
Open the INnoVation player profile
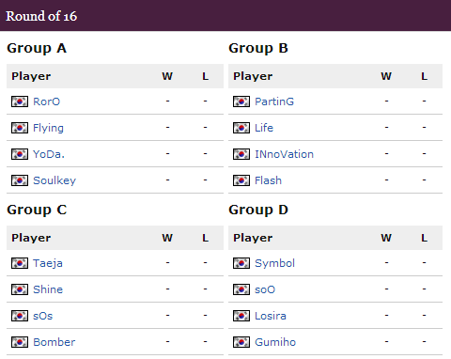tap(284, 154)
